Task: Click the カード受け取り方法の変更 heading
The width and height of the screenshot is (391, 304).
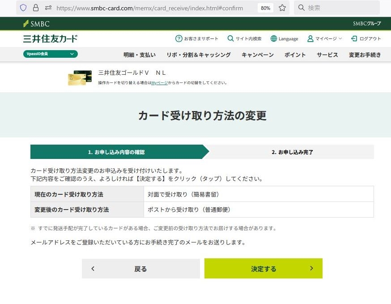Action: (202, 116)
